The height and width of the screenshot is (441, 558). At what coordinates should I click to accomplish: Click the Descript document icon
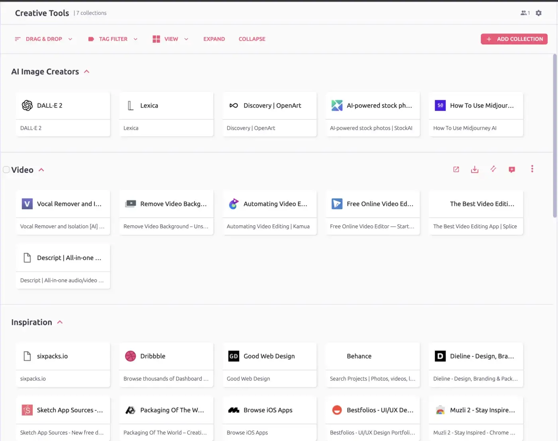tap(27, 258)
